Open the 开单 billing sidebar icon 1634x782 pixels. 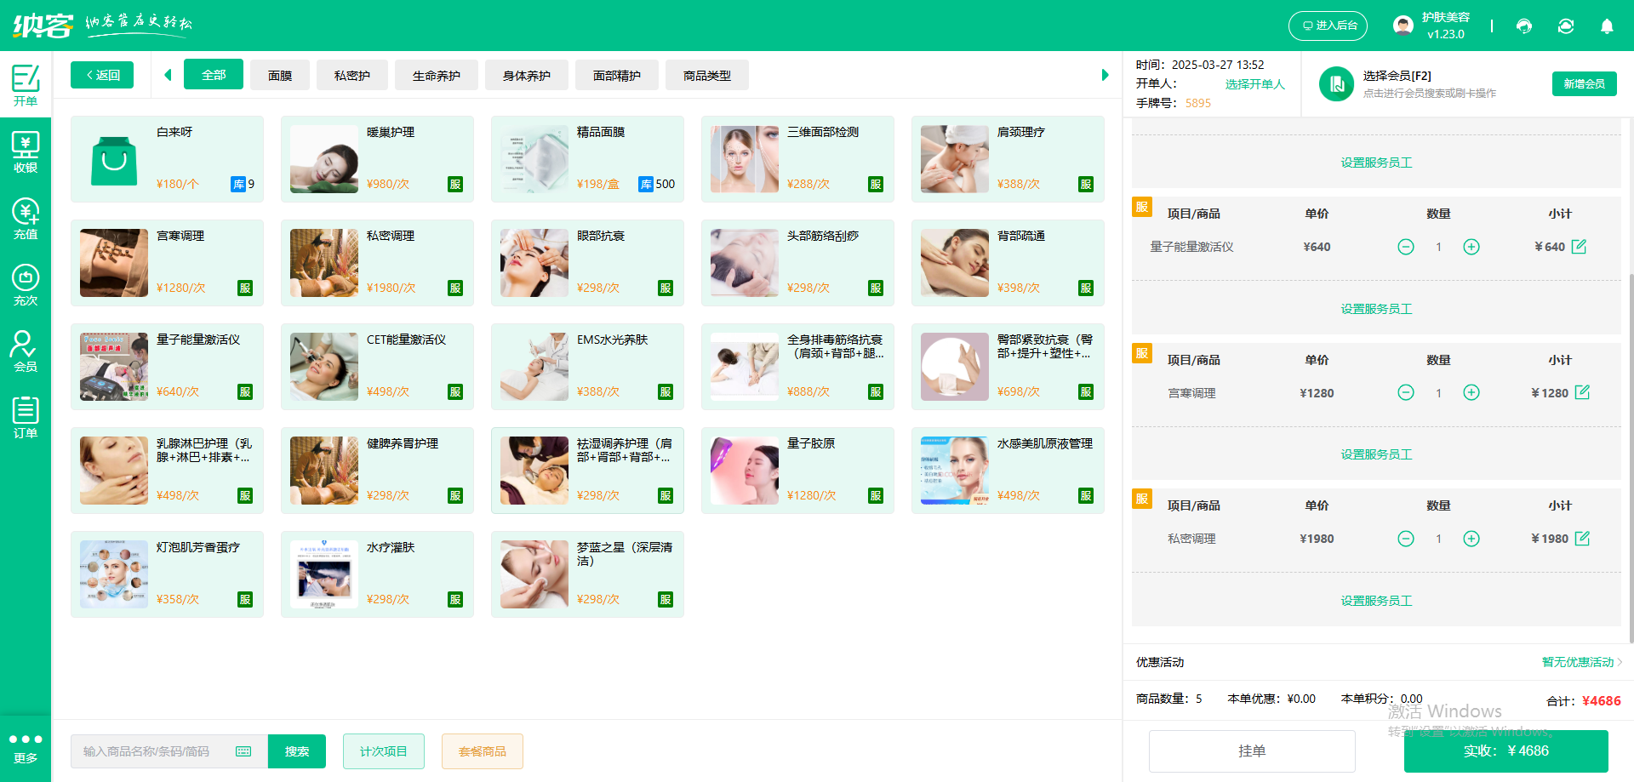pyautogui.click(x=26, y=85)
